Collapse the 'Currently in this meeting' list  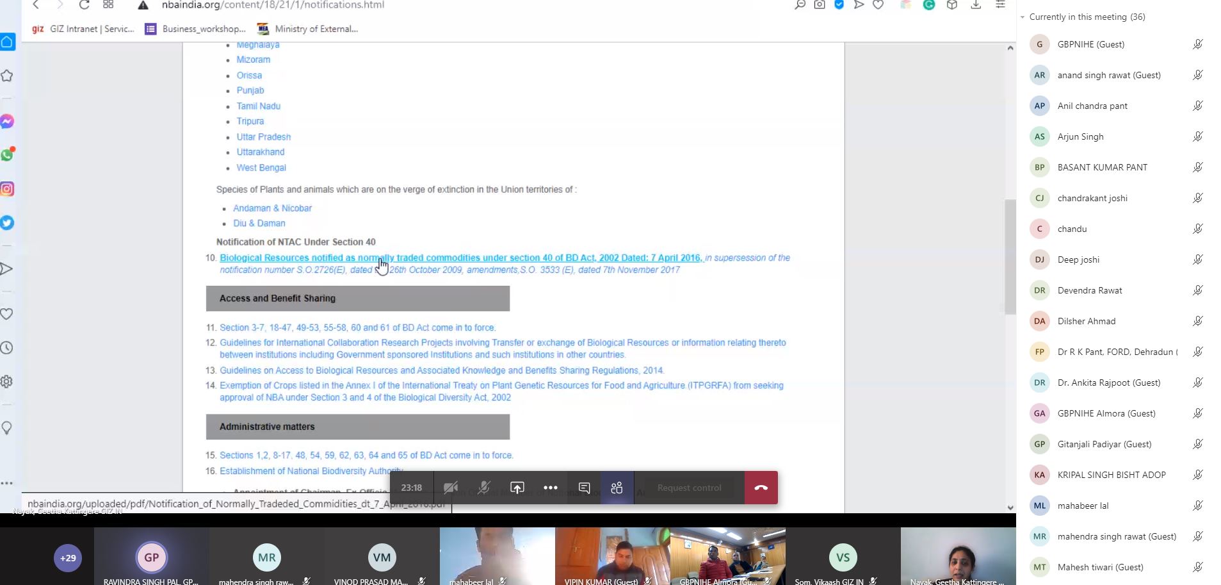(1023, 17)
